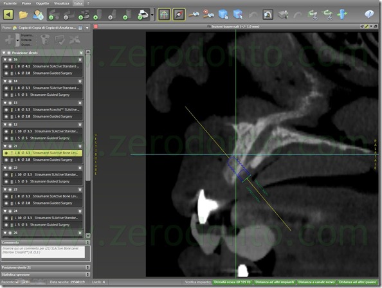The image size is (382, 288).
Task: Collapse tooth 14 group
Action: 5,81
